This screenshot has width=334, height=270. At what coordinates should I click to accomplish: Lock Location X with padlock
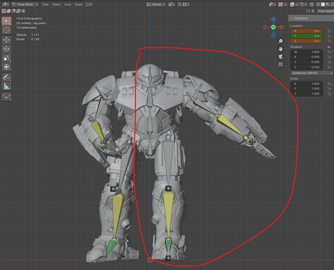pyautogui.click(x=329, y=31)
